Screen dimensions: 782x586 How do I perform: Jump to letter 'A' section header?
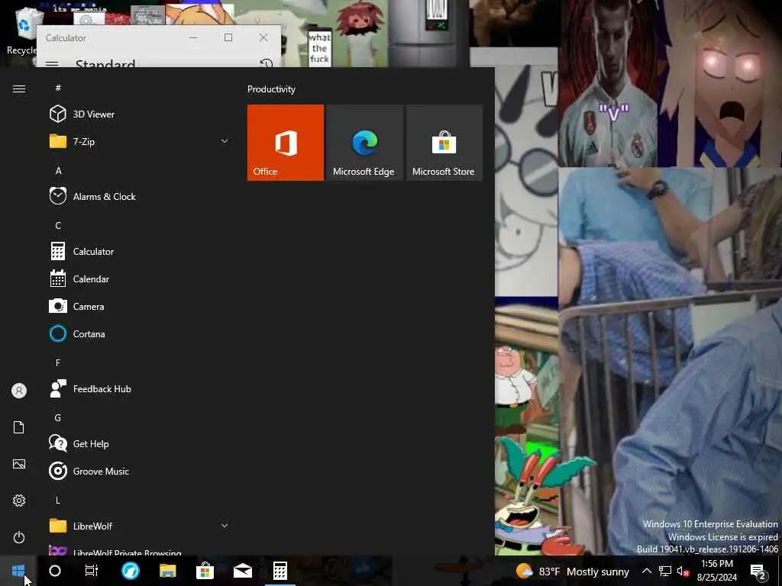58,170
